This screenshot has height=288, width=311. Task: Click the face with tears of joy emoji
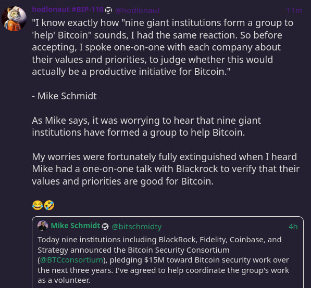click(x=38, y=205)
